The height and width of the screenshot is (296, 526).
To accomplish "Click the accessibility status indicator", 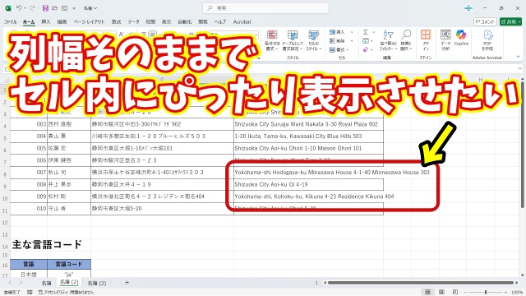I will [66, 293].
